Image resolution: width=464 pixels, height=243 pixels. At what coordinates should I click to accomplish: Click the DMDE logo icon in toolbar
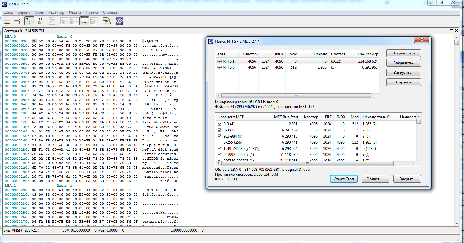coord(119,21)
